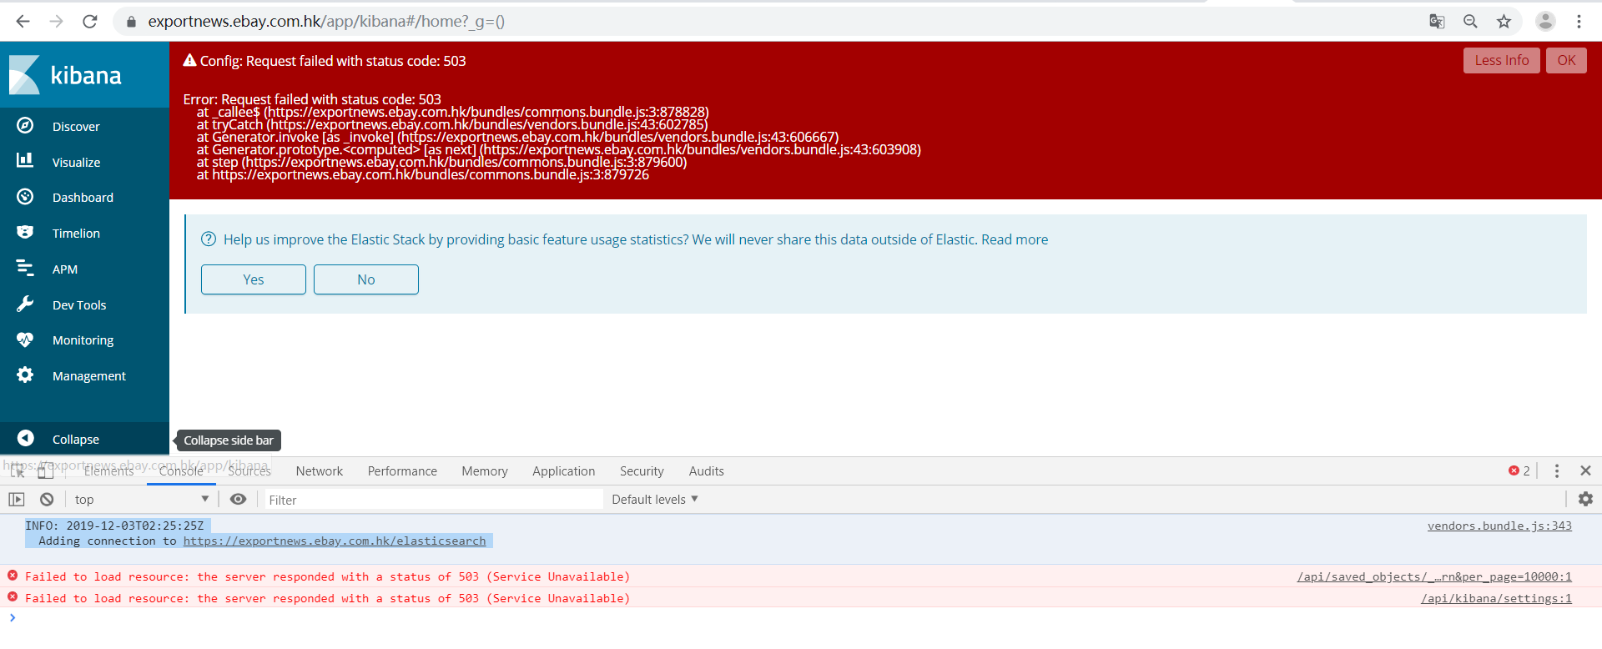Switch to the Audits tab
Screen dimensions: 1602x649
click(x=707, y=471)
